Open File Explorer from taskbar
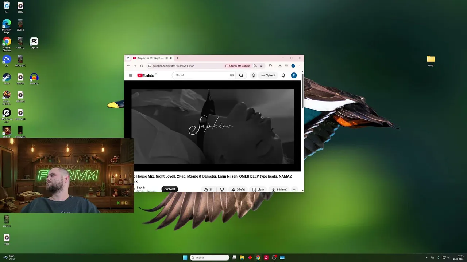467x262 pixels. point(242,258)
